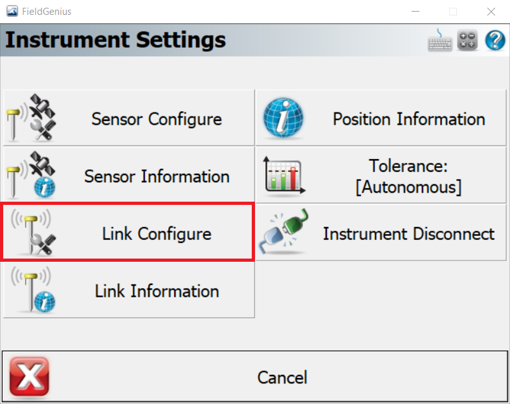Choose Instrument Disconnect

coord(381,233)
